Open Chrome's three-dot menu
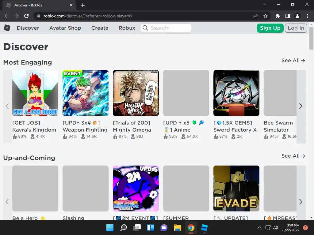The height and width of the screenshot is (235, 314). (307, 16)
